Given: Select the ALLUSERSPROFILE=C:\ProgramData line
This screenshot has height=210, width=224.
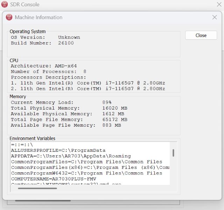Looking at the screenshot, I should [58, 150].
